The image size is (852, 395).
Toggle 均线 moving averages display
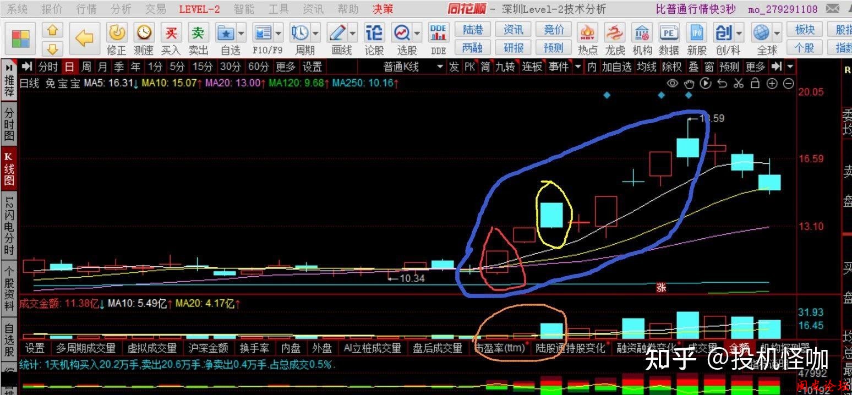click(x=646, y=67)
